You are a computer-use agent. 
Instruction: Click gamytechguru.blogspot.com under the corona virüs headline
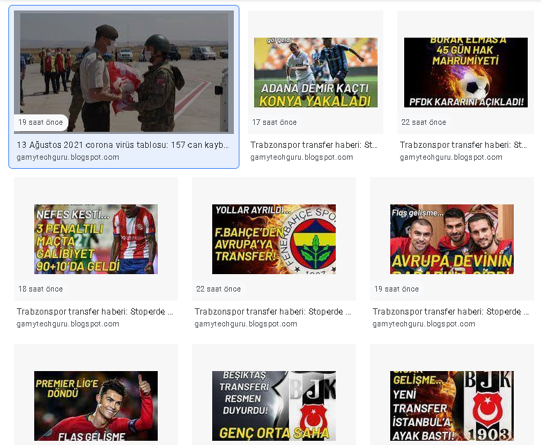click(68, 157)
